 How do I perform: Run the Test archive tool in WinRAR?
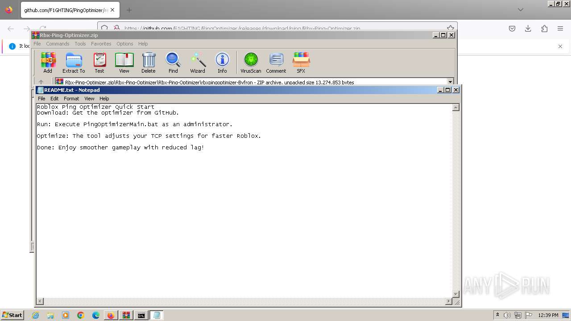point(99,62)
